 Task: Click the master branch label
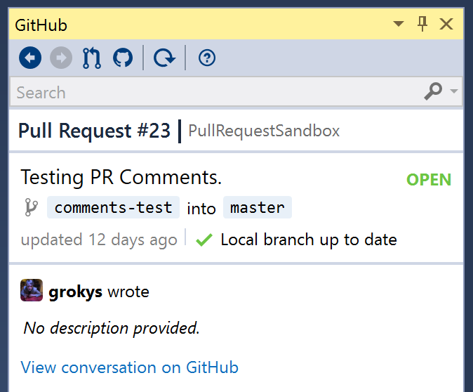tap(258, 207)
